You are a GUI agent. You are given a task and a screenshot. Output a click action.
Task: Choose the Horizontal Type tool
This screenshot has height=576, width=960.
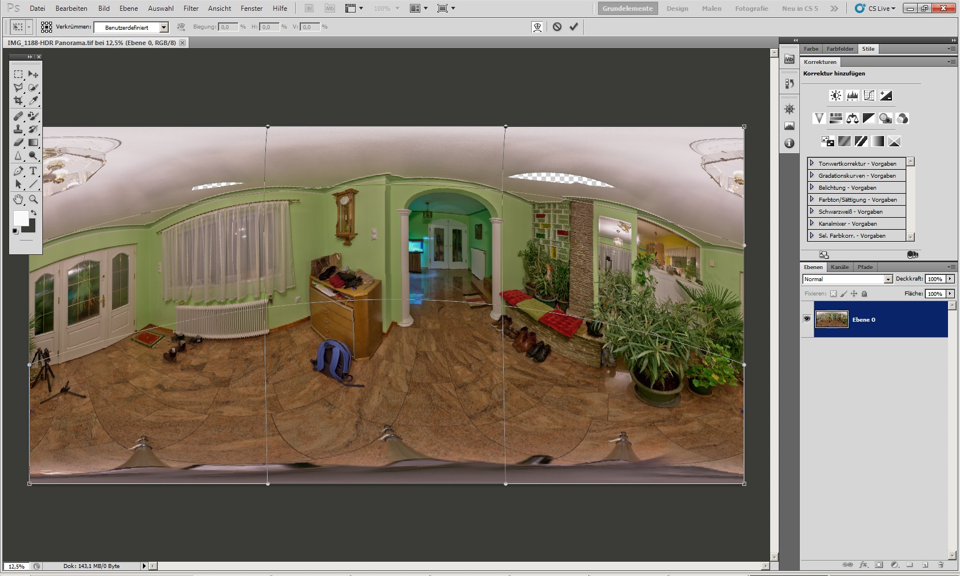pos(33,171)
